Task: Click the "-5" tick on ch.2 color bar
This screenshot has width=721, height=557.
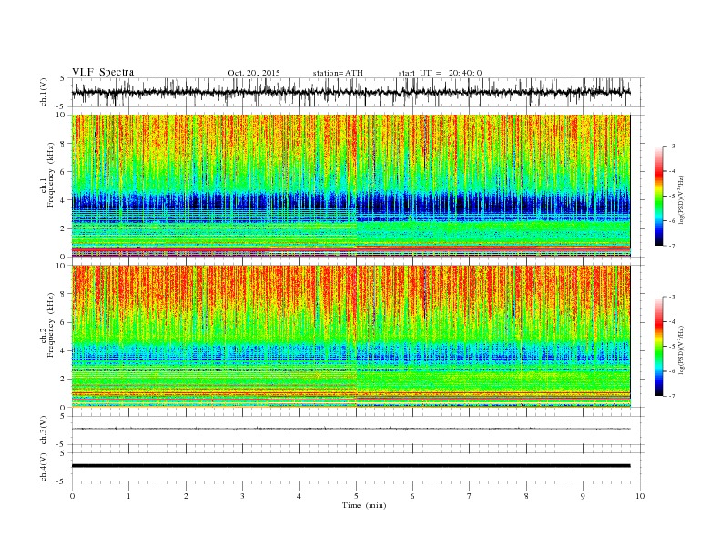Action: pos(671,347)
